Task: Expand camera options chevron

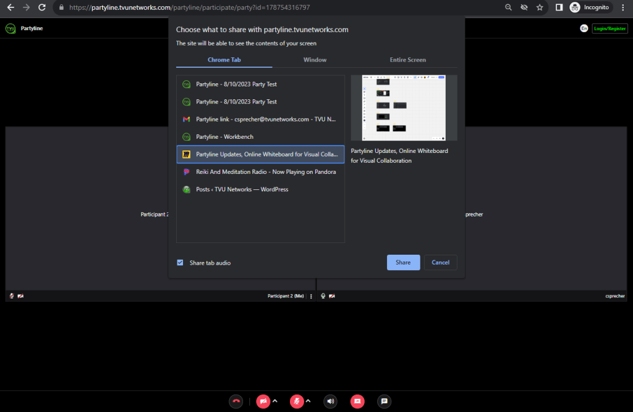Action: pyautogui.click(x=275, y=401)
